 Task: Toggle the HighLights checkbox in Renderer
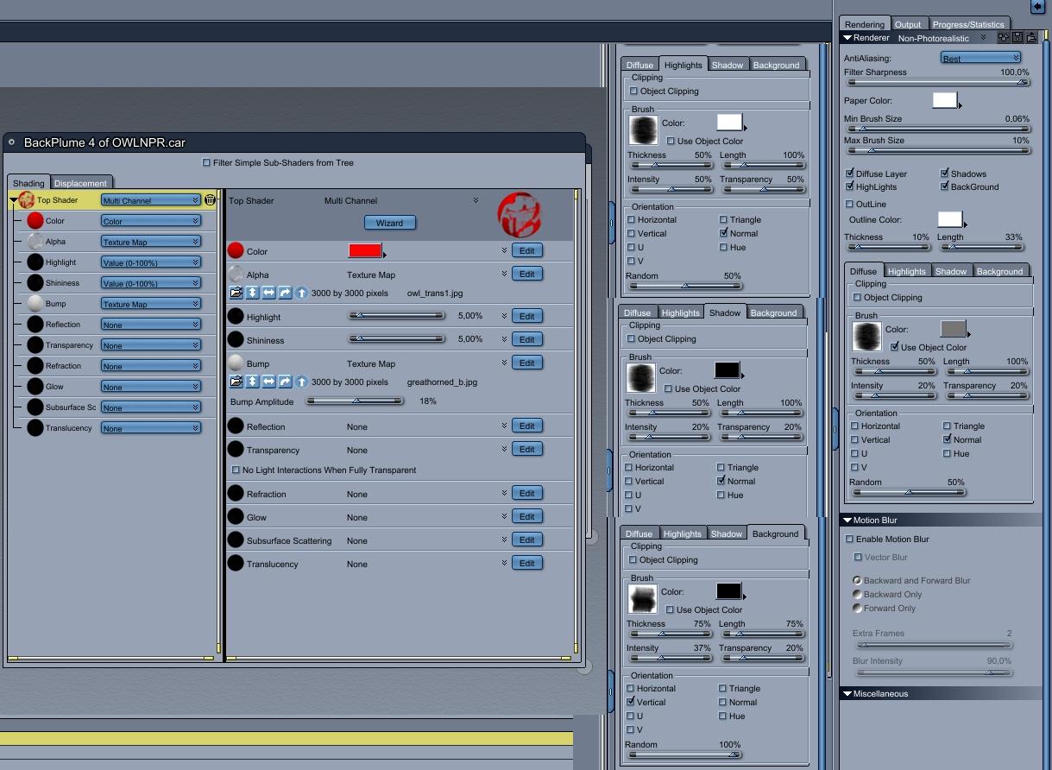850,186
